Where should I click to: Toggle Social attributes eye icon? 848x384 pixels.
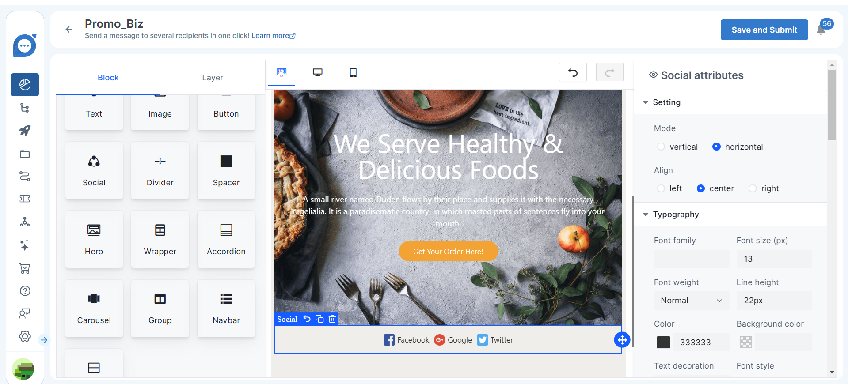[x=653, y=75]
